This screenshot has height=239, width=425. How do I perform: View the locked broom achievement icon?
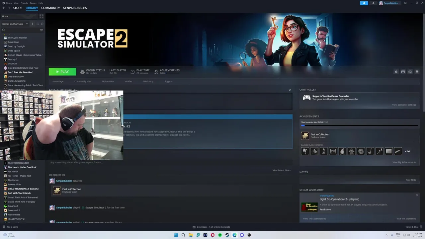370,151
